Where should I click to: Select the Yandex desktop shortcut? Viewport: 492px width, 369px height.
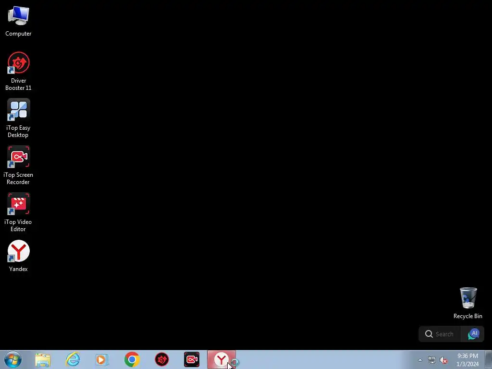pos(18,256)
